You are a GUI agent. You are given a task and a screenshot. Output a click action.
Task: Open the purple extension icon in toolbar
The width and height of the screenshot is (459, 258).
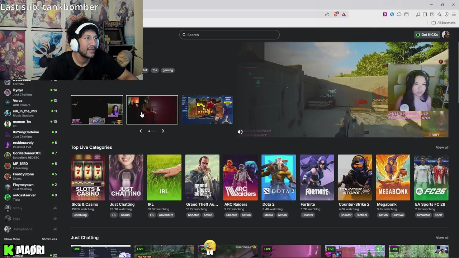(385, 14)
